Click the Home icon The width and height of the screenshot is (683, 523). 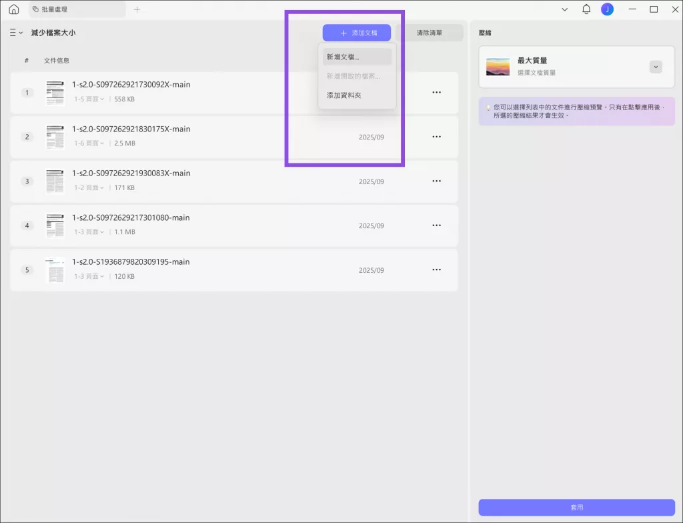click(13, 9)
